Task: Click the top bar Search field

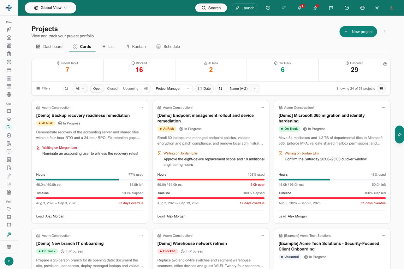Action: (211, 8)
